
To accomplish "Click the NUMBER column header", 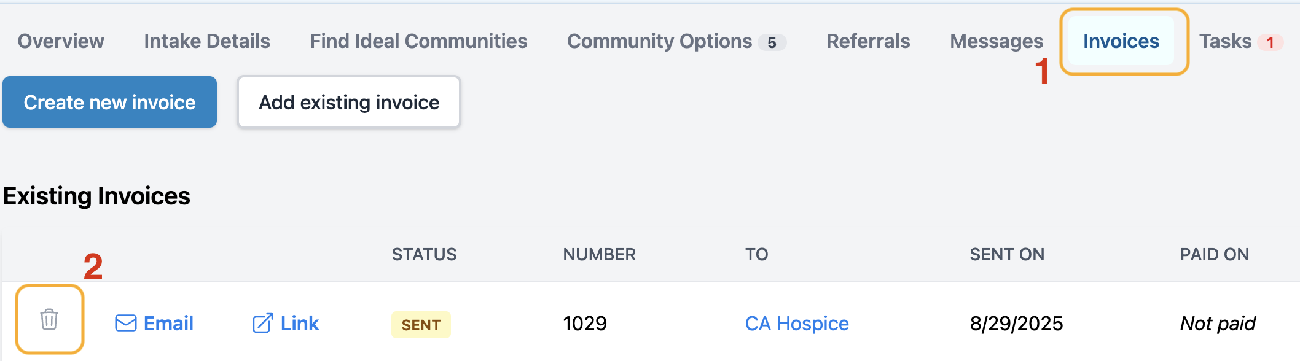I will 600,254.
